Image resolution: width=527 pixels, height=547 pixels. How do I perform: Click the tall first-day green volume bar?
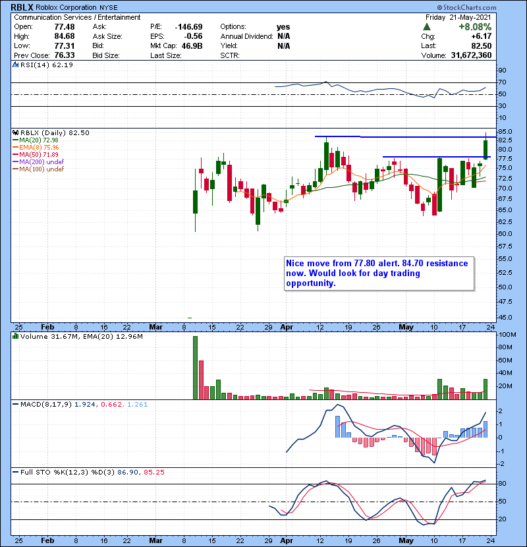(x=195, y=368)
